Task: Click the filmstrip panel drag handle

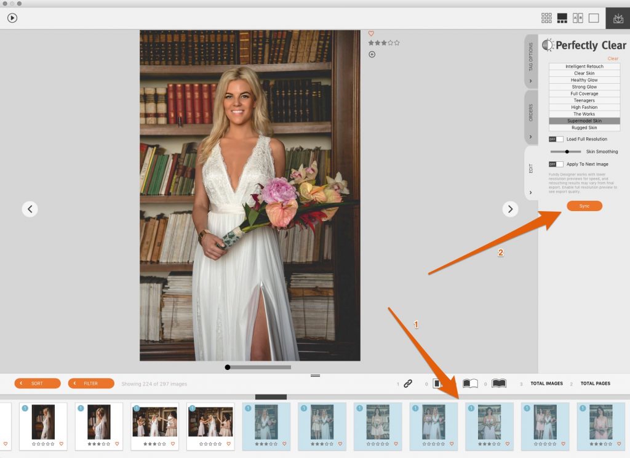Action: coord(316,376)
